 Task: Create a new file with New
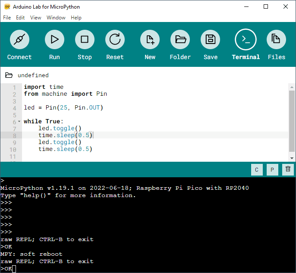coord(150,40)
